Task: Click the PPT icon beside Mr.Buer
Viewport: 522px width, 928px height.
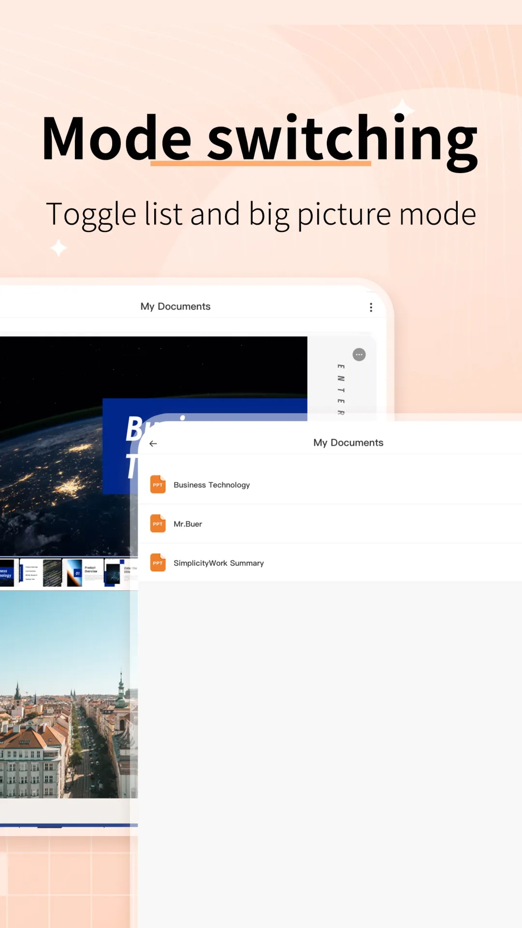Action: pos(158,523)
